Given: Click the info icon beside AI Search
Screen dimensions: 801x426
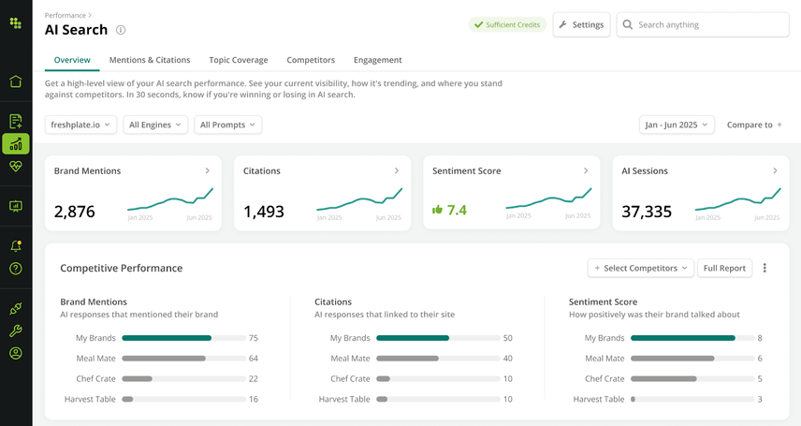Looking at the screenshot, I should [x=121, y=30].
